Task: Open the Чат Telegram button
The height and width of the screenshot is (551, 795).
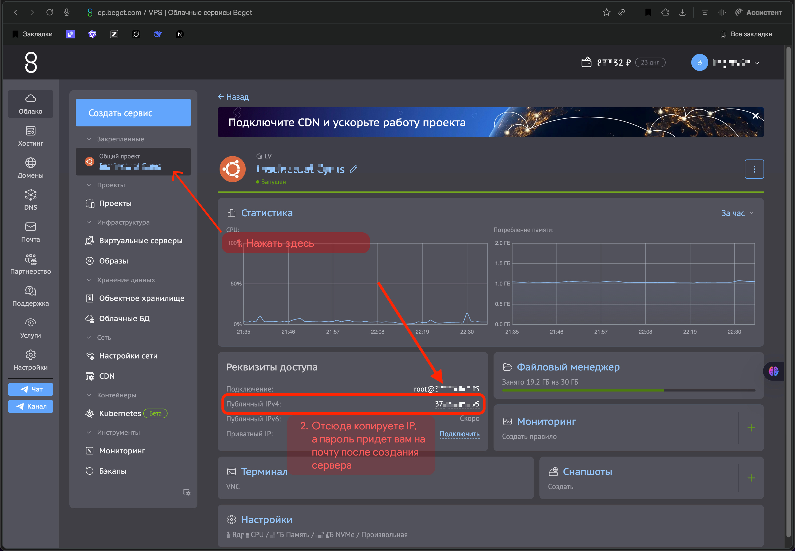Action: (30, 389)
